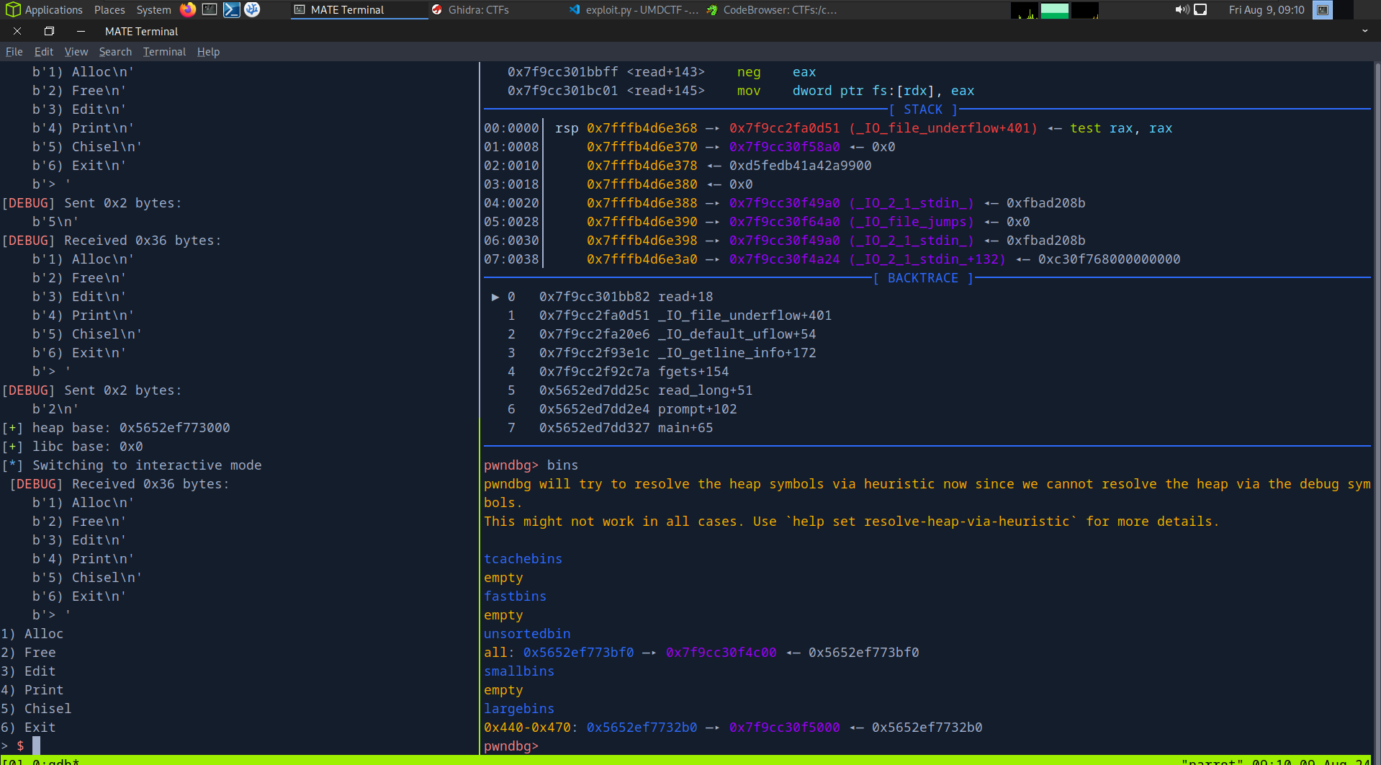The image size is (1381, 765).
Task: Open the Terminal menu
Action: click(x=164, y=52)
